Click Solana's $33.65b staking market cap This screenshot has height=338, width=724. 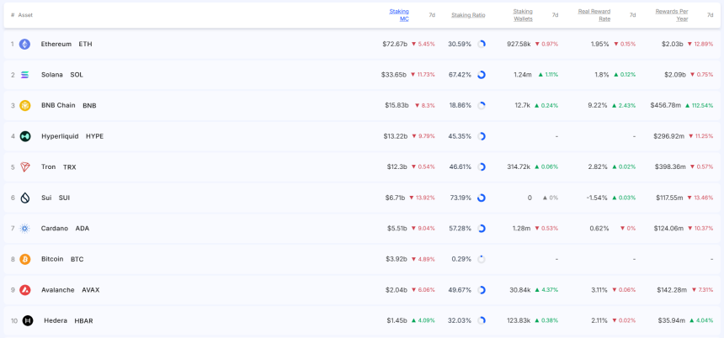point(394,75)
